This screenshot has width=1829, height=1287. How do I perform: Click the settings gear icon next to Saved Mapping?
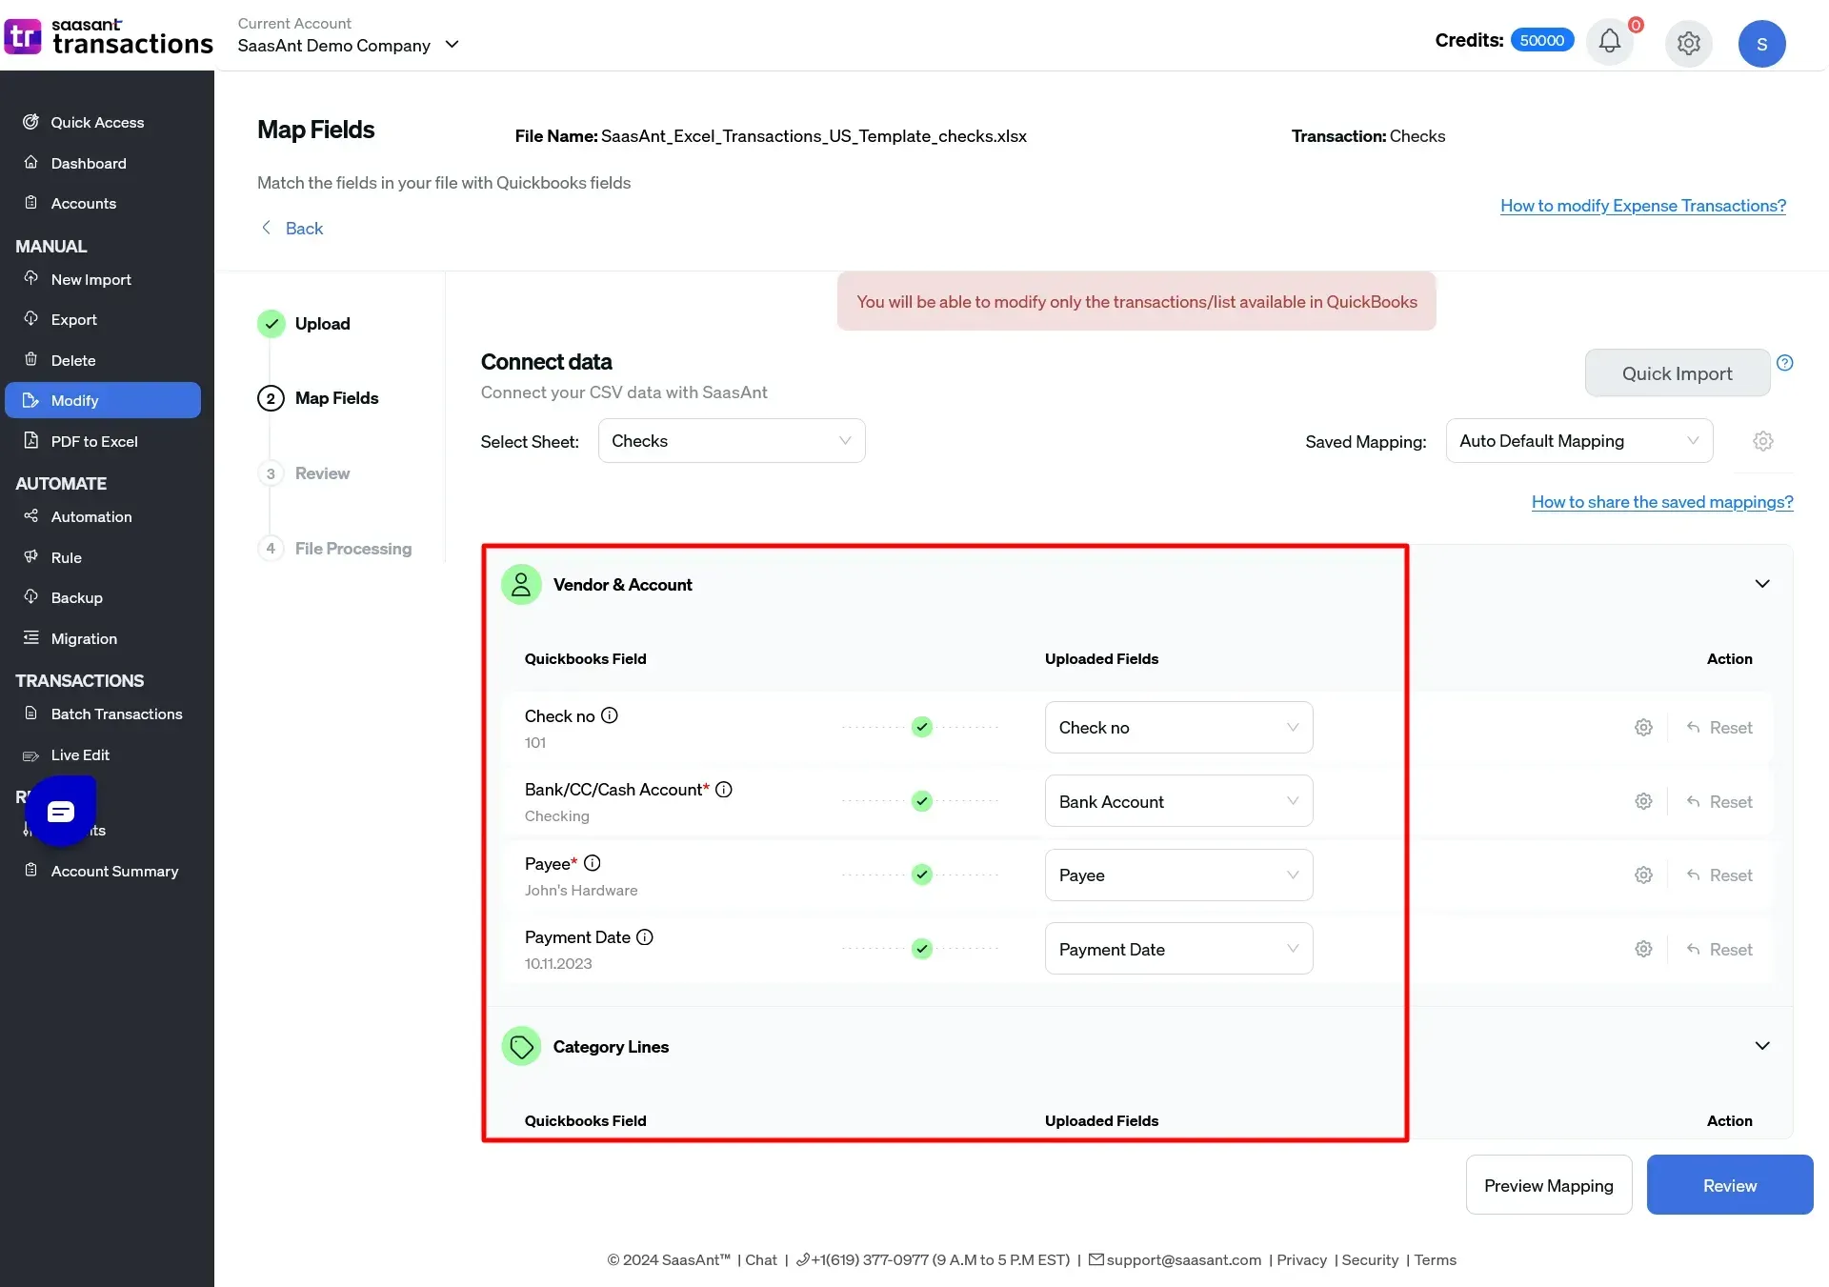tap(1760, 440)
